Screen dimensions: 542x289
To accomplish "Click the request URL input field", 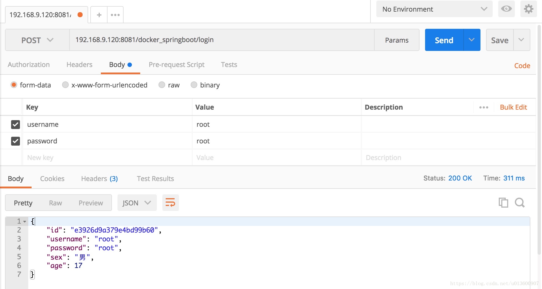I will coord(222,40).
